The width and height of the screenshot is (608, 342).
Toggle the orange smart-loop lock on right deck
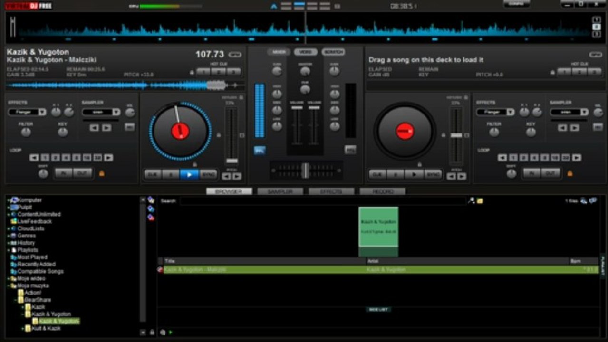pyautogui.click(x=569, y=173)
